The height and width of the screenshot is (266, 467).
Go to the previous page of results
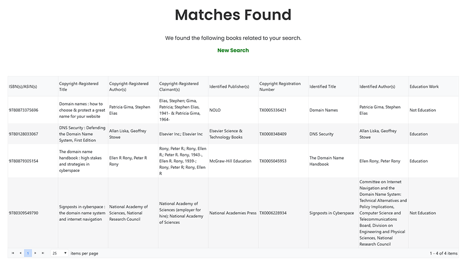(x=20, y=254)
